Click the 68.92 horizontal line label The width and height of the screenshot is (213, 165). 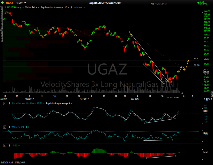(197, 59)
